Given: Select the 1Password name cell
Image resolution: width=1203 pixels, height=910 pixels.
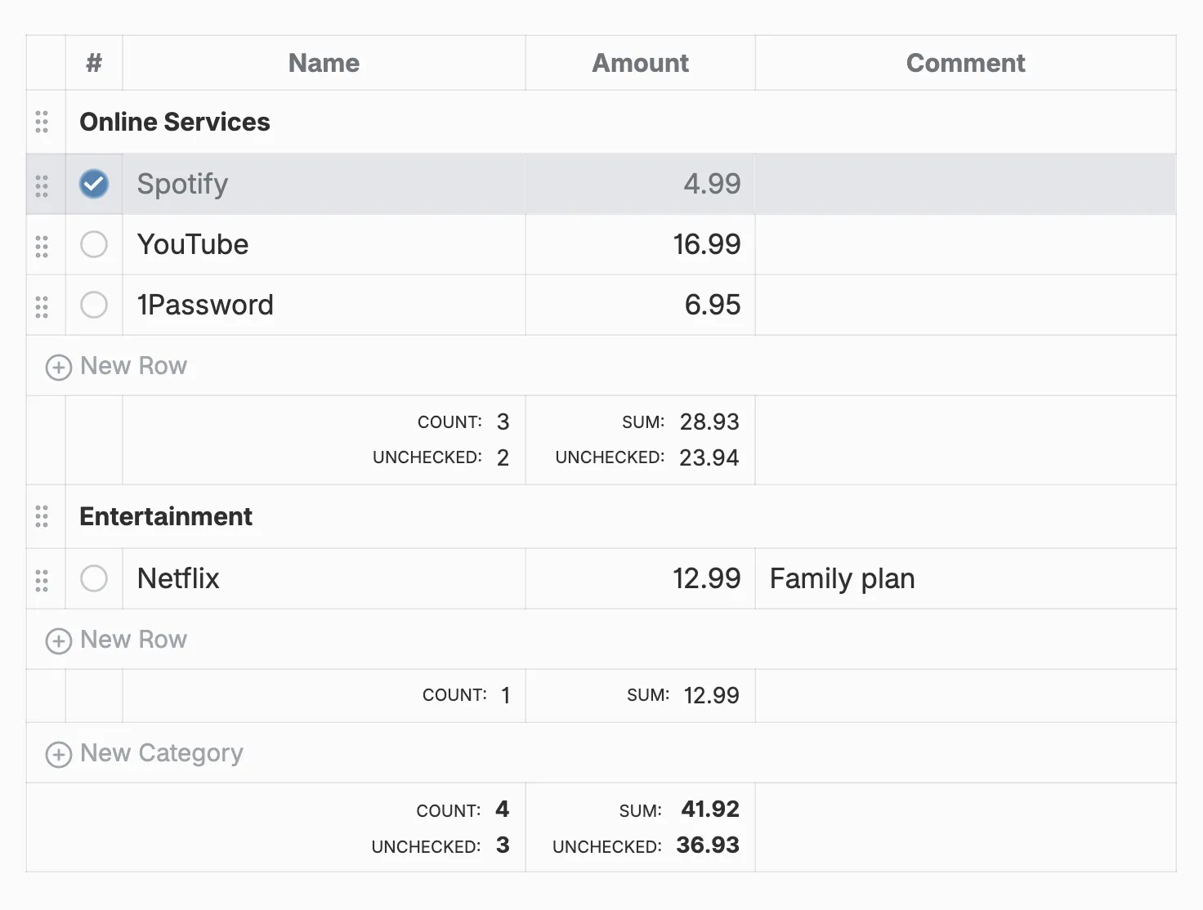Looking at the screenshot, I should pyautogui.click(x=324, y=305).
